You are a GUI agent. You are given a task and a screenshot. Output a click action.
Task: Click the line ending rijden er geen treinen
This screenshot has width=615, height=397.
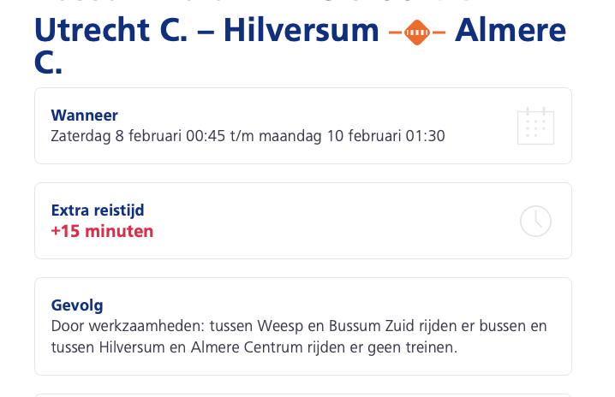(x=254, y=347)
